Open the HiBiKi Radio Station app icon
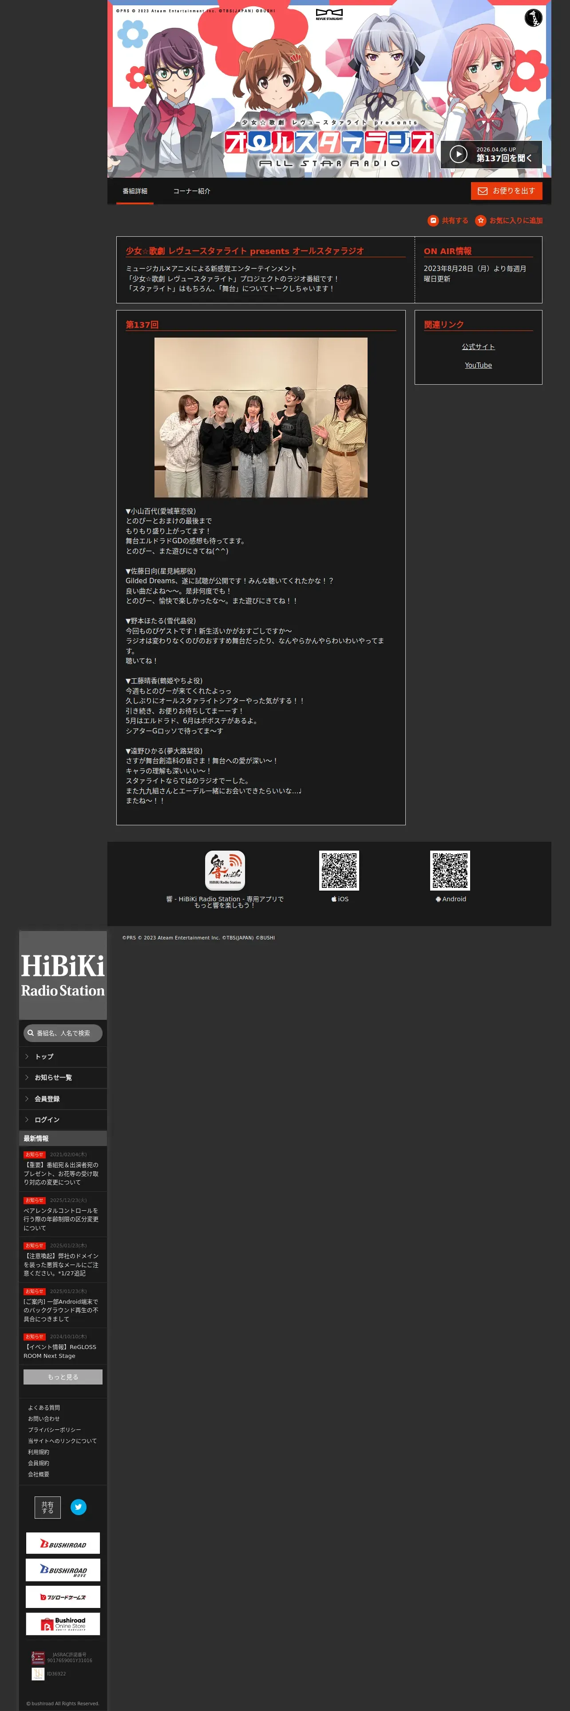Viewport: 570px width, 1711px height. tap(225, 870)
